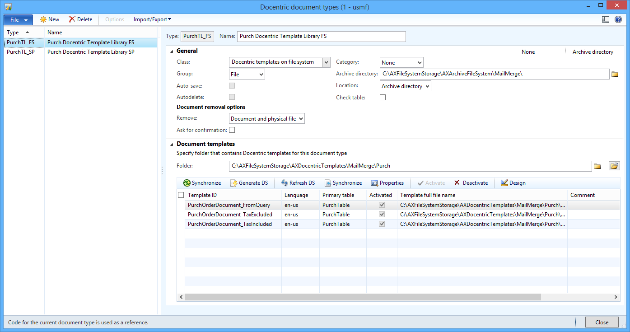Click Template full file name column header
This screenshot has width=630, height=332.
[x=482, y=195]
